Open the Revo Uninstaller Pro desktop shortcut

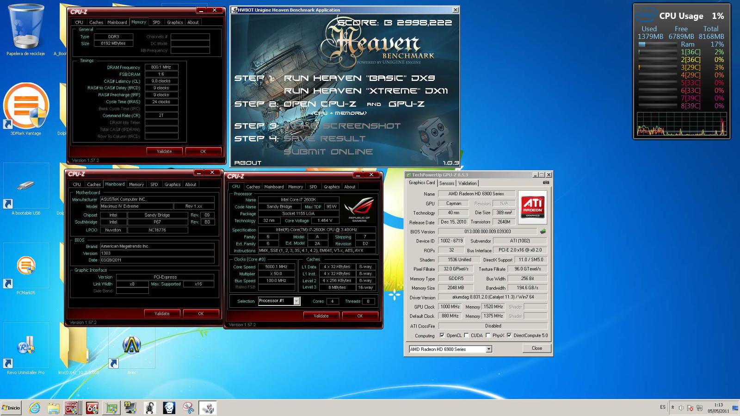[26, 349]
